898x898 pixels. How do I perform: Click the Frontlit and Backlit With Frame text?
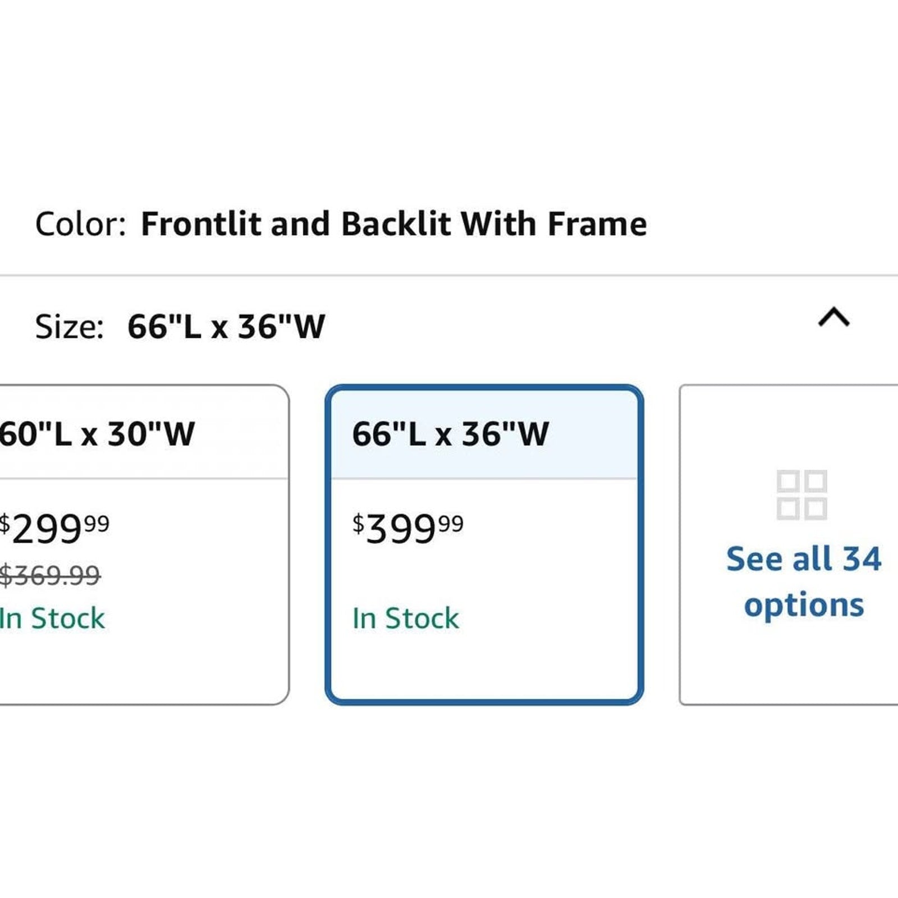(394, 224)
